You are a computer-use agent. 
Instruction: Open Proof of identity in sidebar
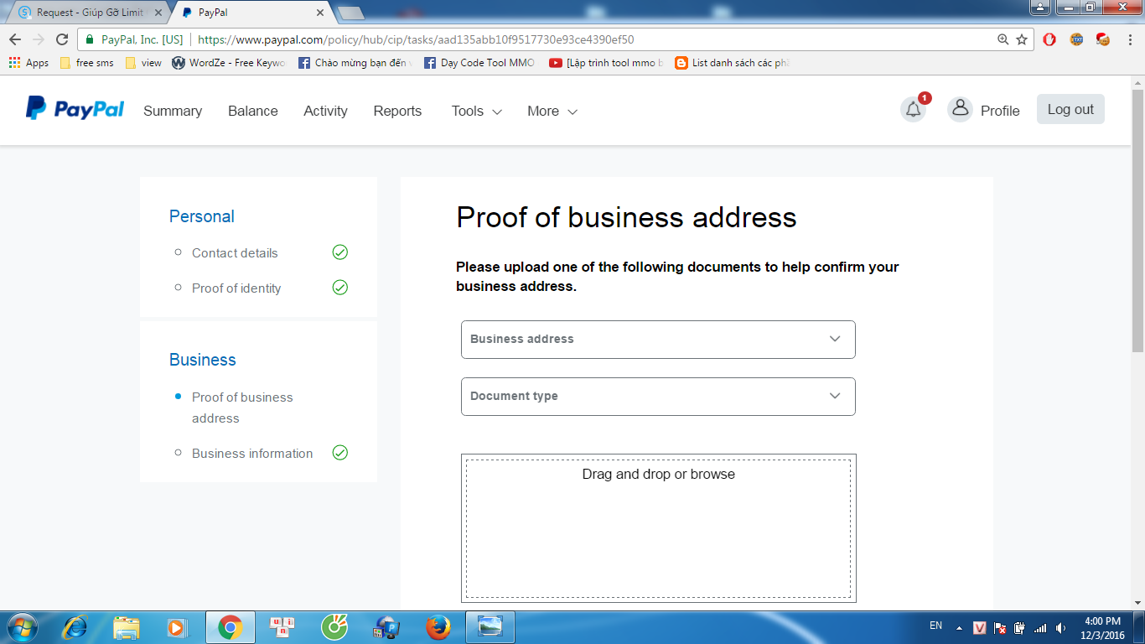tap(236, 288)
